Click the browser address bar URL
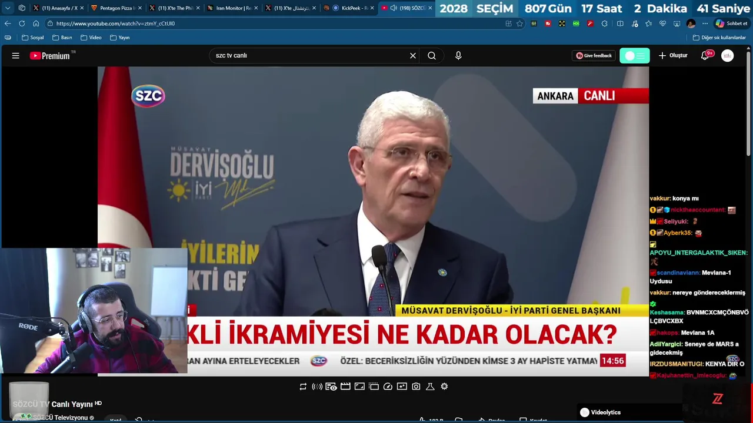 (x=115, y=23)
